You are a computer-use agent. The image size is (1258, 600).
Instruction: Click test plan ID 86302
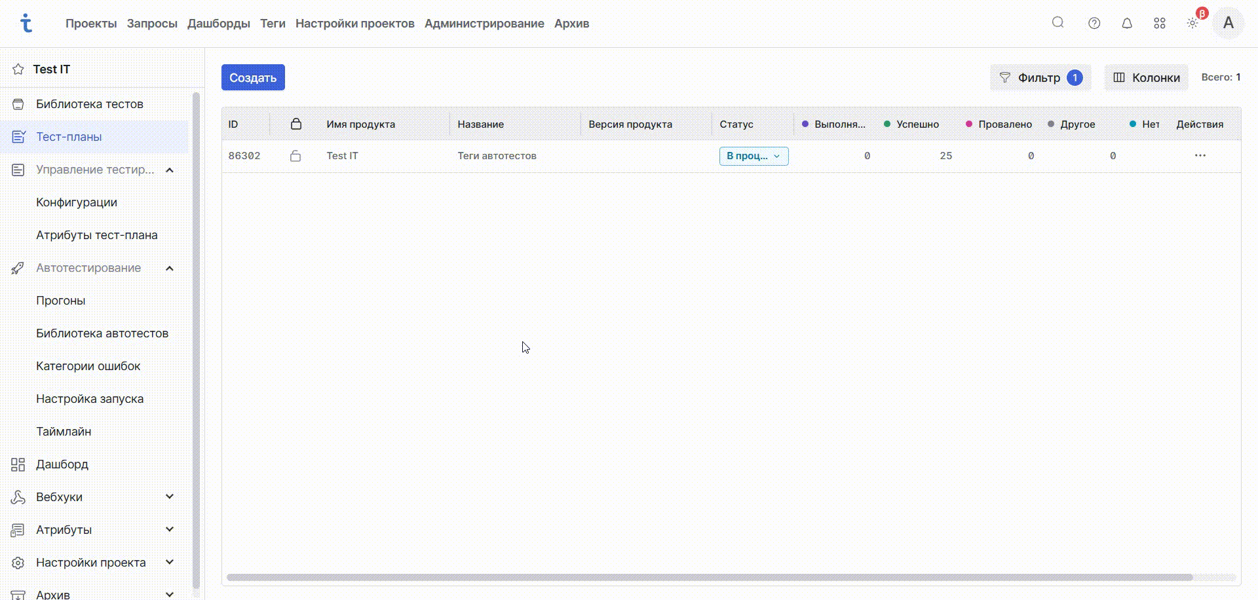tap(244, 156)
